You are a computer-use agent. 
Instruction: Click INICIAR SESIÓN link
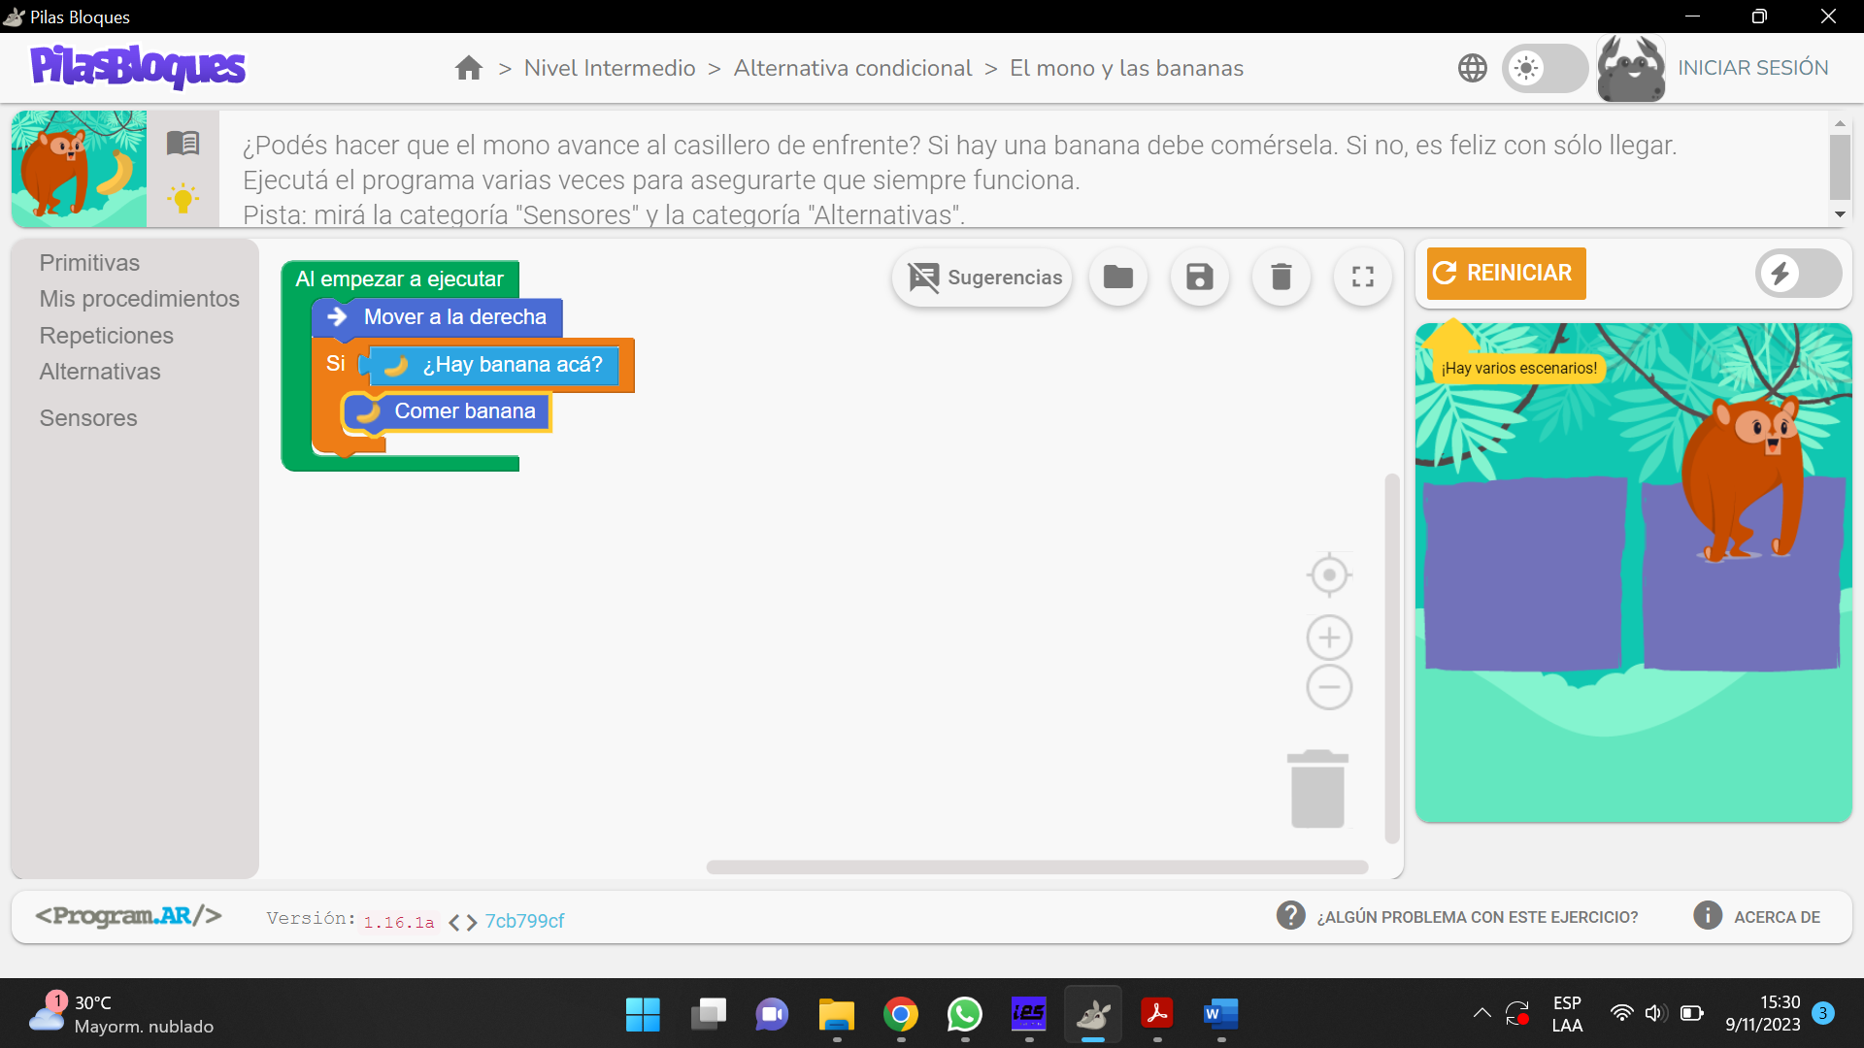click(x=1752, y=68)
